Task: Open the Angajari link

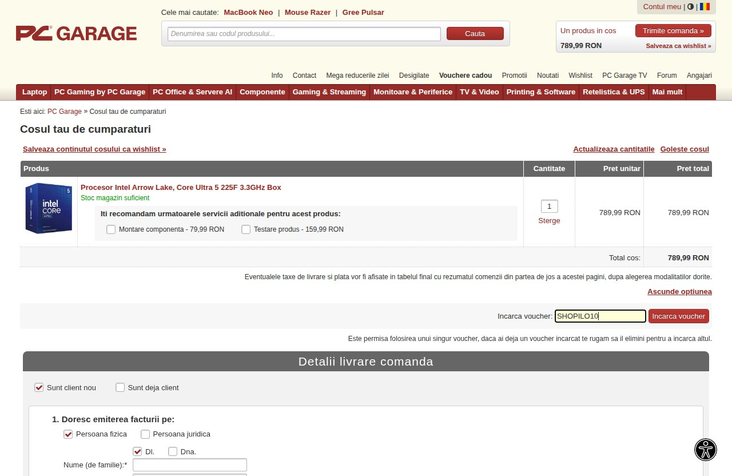Action: 699,76
